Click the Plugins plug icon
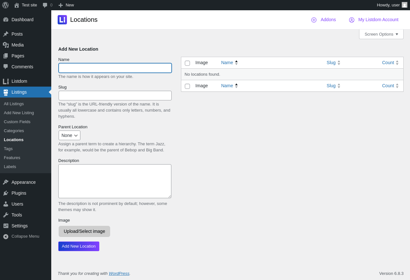The height and width of the screenshot is (280, 410). [x=6, y=193]
